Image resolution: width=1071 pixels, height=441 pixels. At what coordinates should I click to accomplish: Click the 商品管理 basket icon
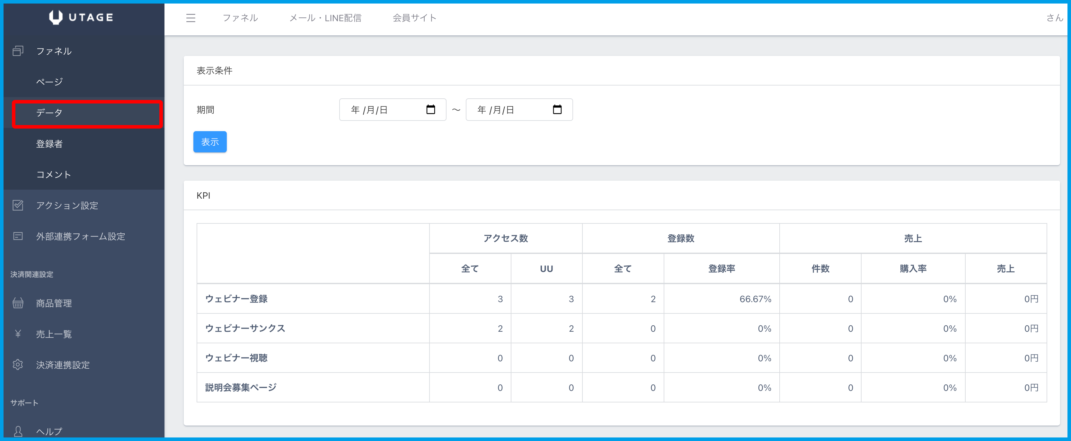click(x=18, y=303)
